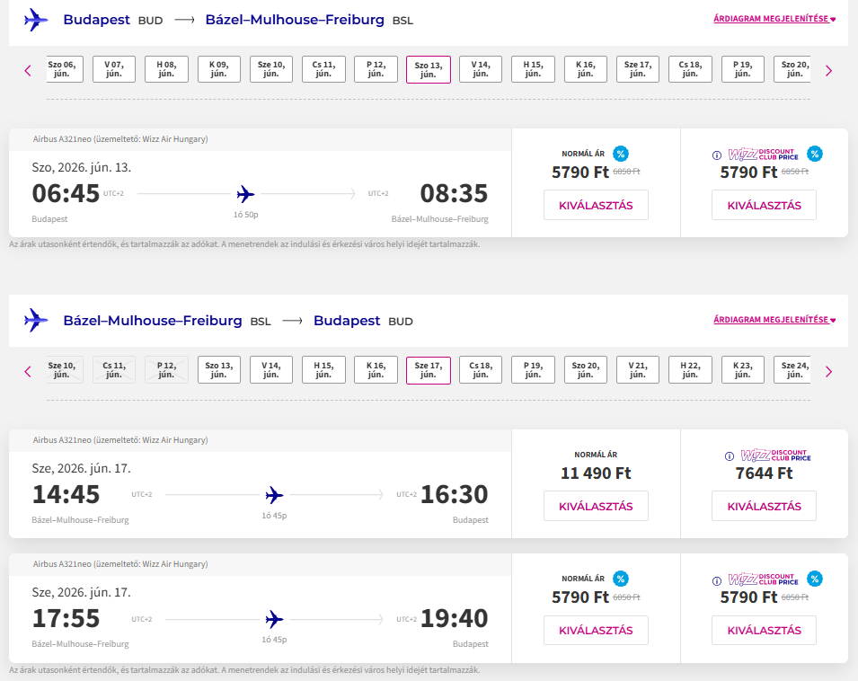
Task: Click the Wizz Discount Club info icon on 06:45 flight
Action: (717, 155)
